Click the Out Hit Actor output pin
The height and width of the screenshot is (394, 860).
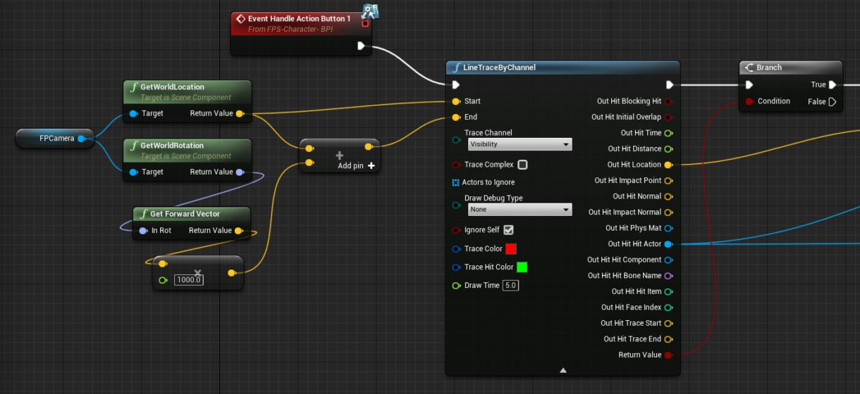tap(668, 244)
